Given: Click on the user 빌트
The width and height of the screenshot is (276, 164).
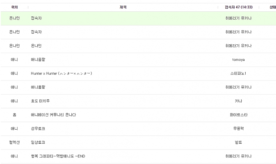Looking at the screenshot, I should tap(238, 142).
